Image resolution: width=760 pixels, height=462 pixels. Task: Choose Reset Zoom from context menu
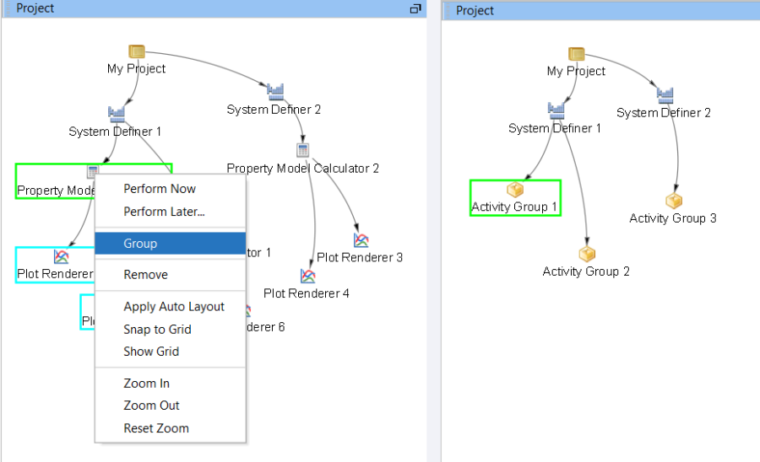(156, 428)
